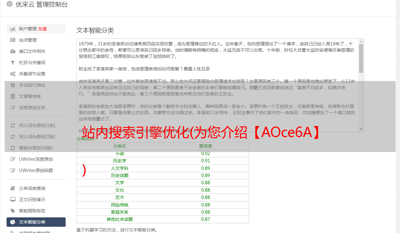Select the 其他社会话题 category cell

click(120, 219)
